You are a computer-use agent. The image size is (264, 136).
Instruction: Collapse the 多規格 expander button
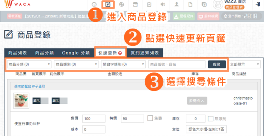[x=197, y=101]
